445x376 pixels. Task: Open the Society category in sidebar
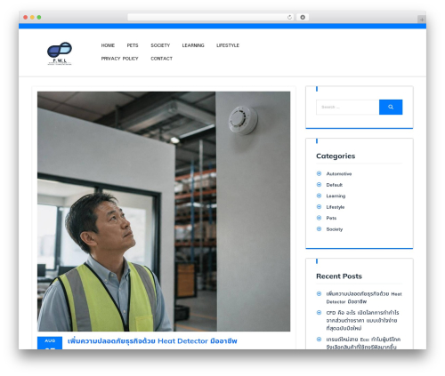[335, 229]
